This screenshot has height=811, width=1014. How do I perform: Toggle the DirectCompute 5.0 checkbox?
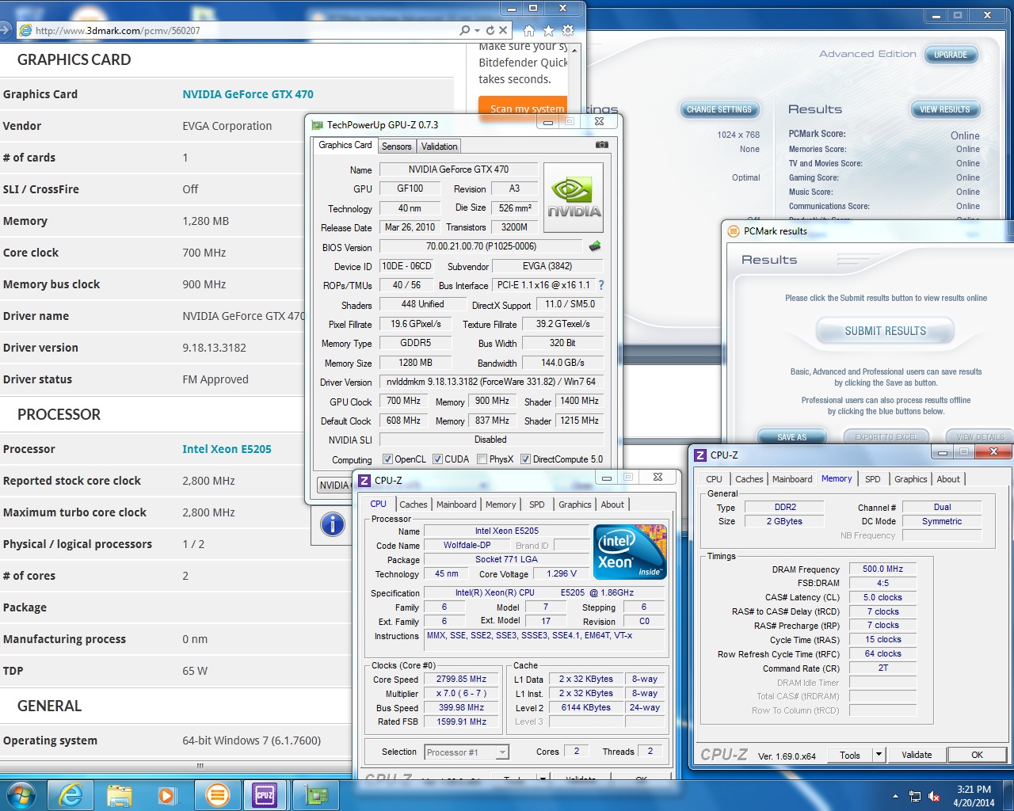pyautogui.click(x=525, y=459)
